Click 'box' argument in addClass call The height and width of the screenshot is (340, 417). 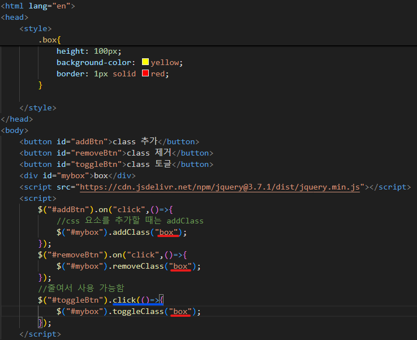tap(166, 233)
